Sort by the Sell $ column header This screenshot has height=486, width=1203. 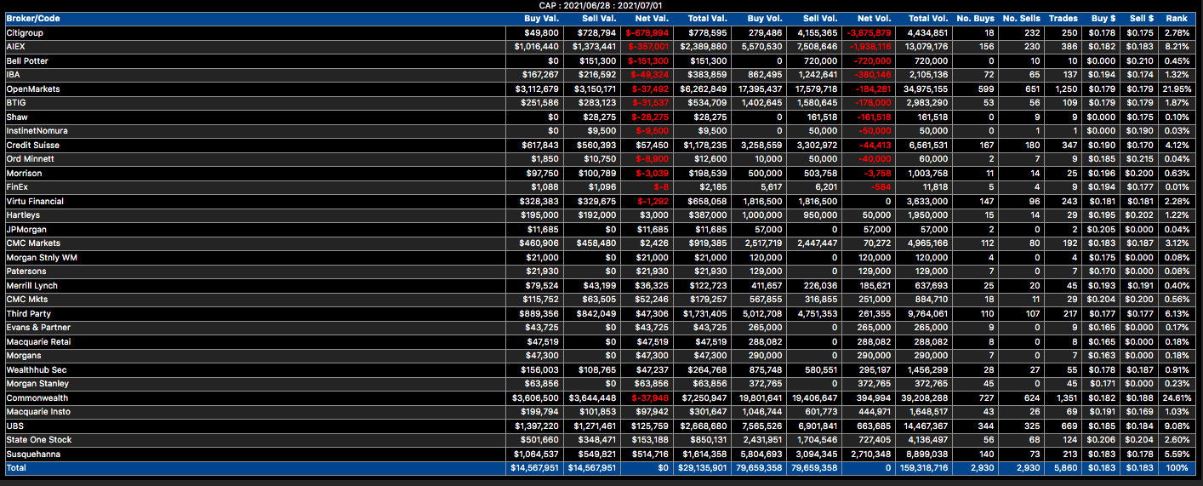(1141, 19)
